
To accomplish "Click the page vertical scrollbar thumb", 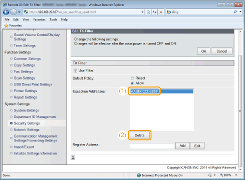I will point(240,111).
